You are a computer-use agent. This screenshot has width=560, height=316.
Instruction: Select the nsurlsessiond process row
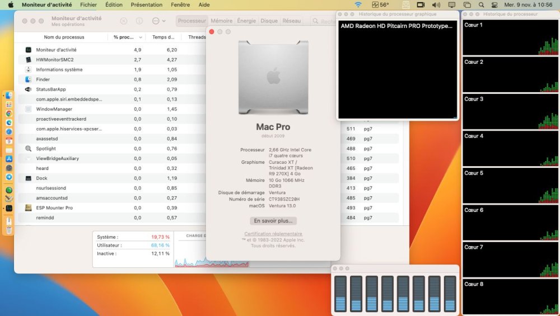click(111, 188)
